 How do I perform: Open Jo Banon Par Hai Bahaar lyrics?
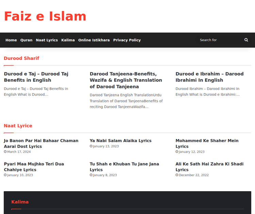(41, 143)
